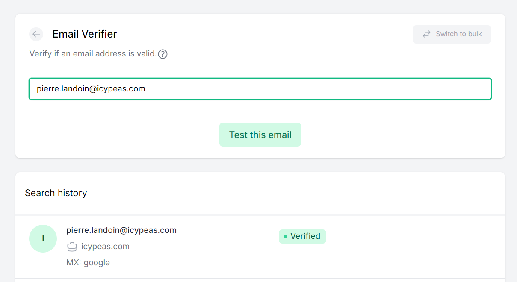517x282 pixels.
Task: Click the Email Verifier page title
Action: [x=85, y=34]
